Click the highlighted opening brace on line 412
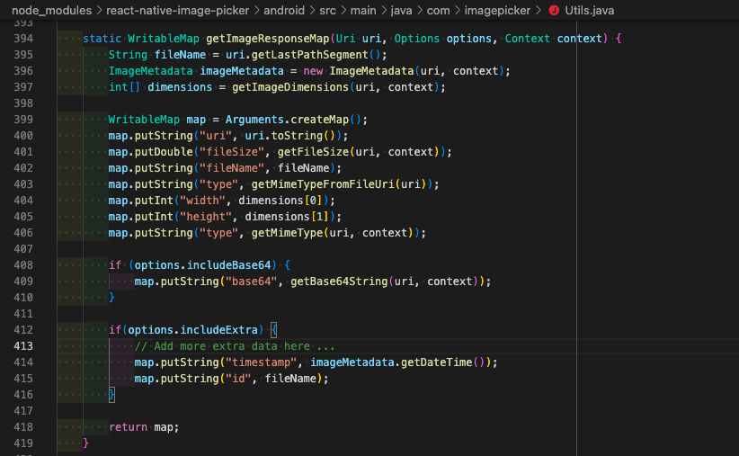This screenshot has height=456, width=739. tap(274, 329)
